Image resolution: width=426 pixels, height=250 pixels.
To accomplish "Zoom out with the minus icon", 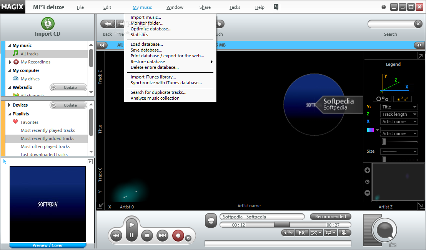I will [367, 193].
